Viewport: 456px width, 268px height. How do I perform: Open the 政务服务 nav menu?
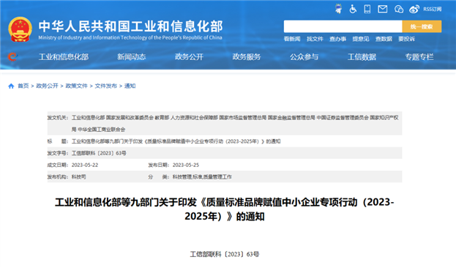point(247,56)
